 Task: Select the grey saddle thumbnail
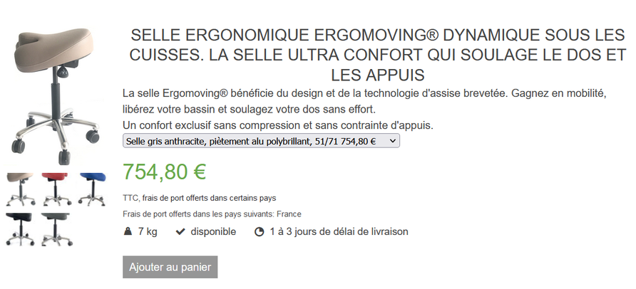coord(56,229)
